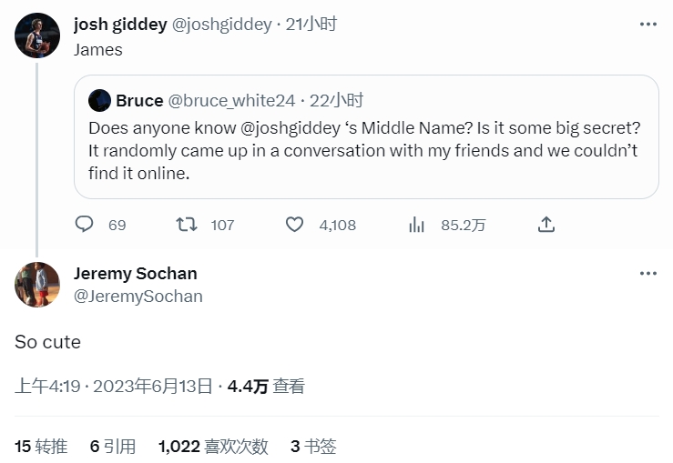Click the share icon on josh giddey's tweet
This screenshot has height=463, width=673.
point(546,225)
